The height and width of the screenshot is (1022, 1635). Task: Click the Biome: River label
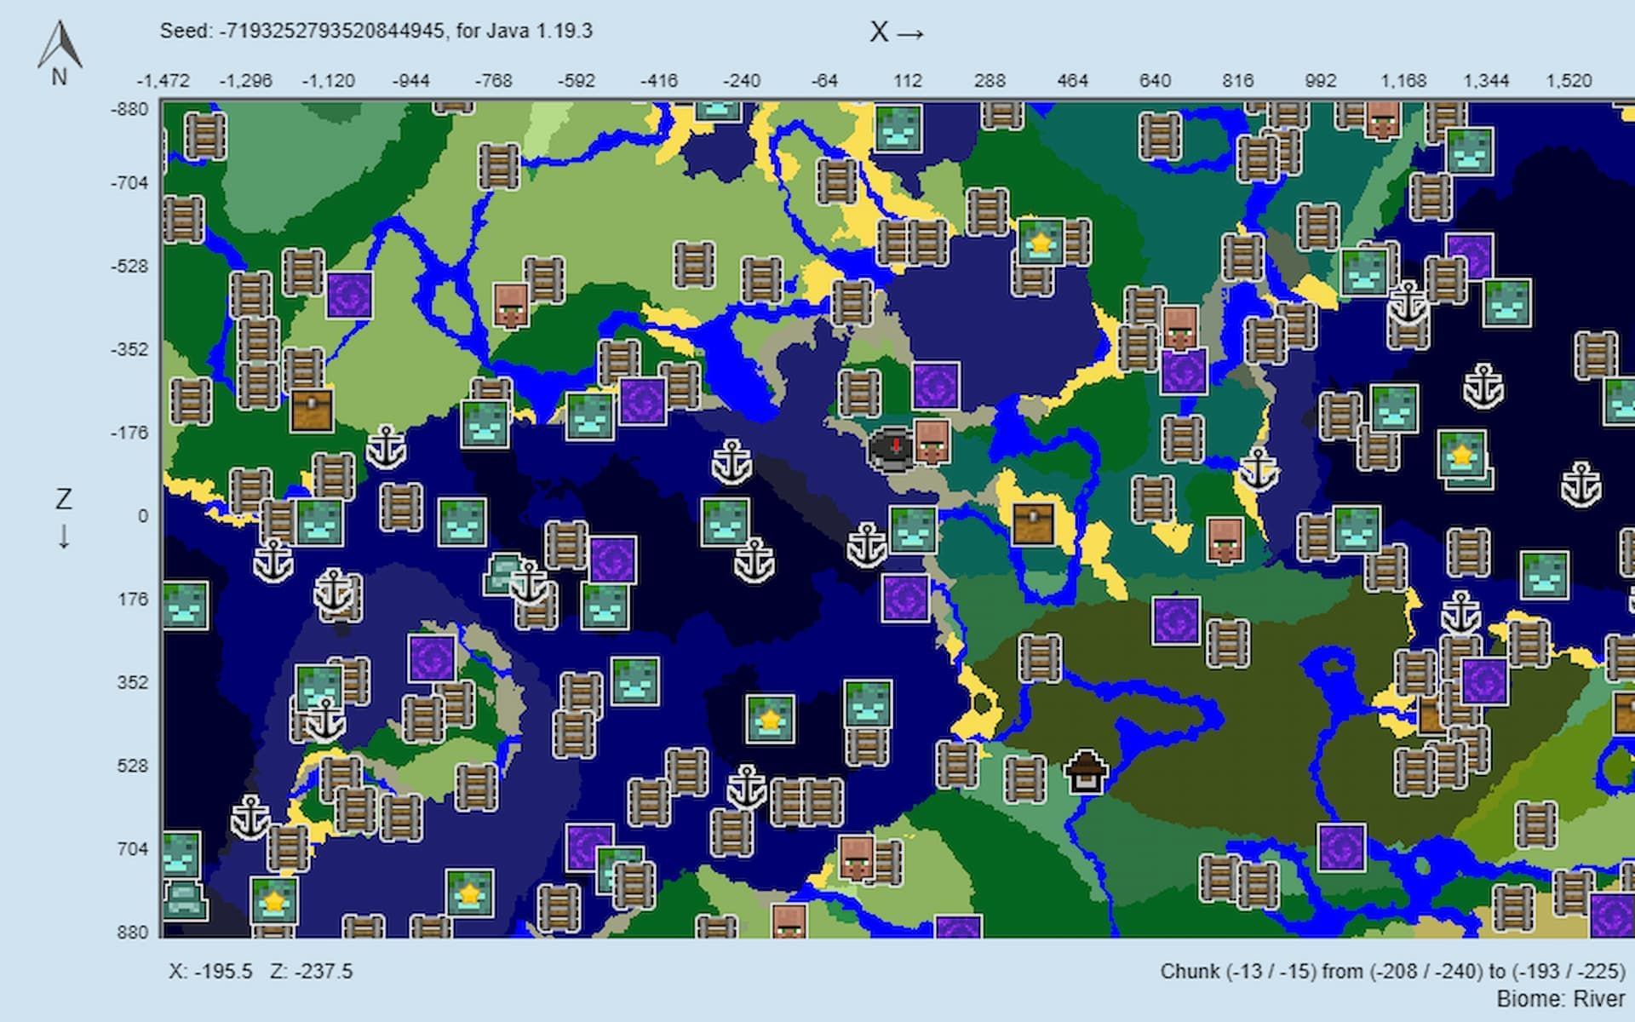tap(1560, 998)
